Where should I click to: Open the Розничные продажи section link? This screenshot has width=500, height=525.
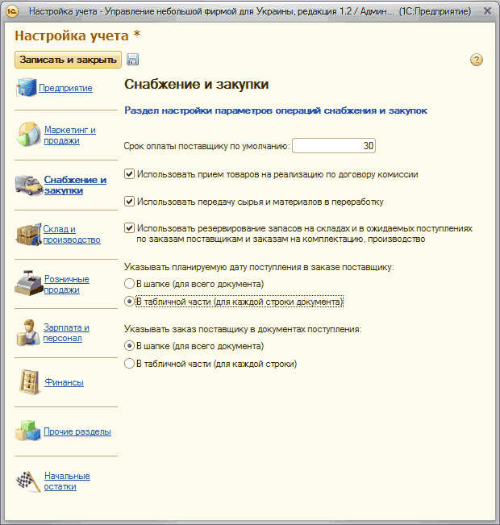67,284
